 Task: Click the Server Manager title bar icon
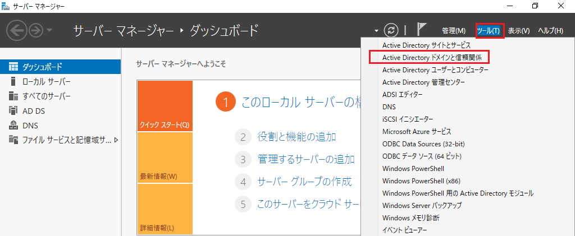6,6
